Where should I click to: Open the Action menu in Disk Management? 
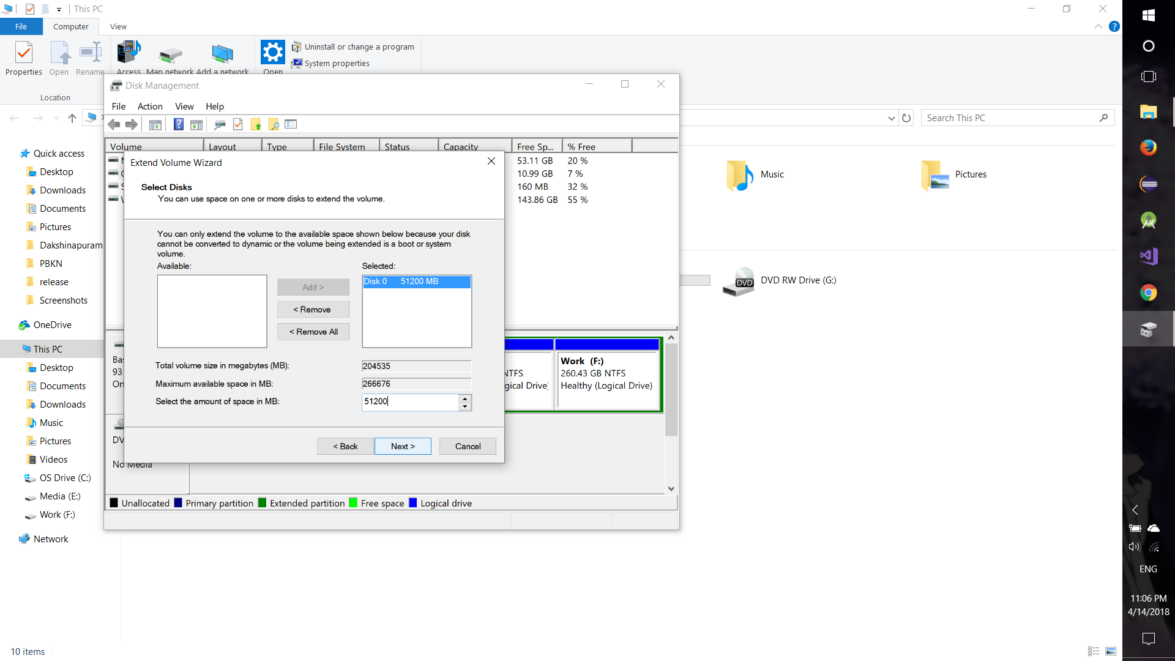(x=150, y=106)
